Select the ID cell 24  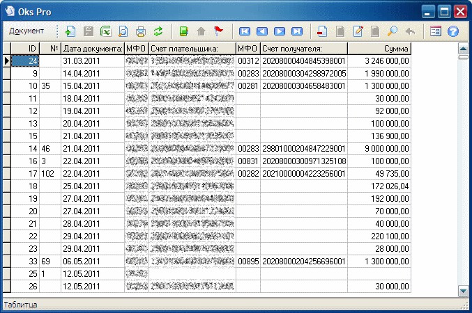25,61
